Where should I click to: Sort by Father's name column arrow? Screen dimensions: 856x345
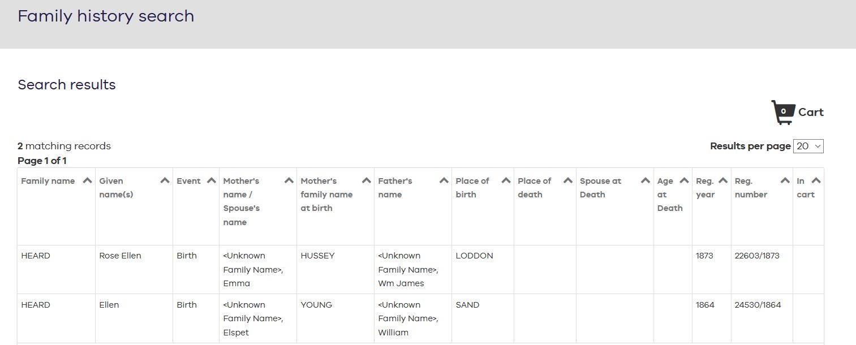click(x=444, y=181)
